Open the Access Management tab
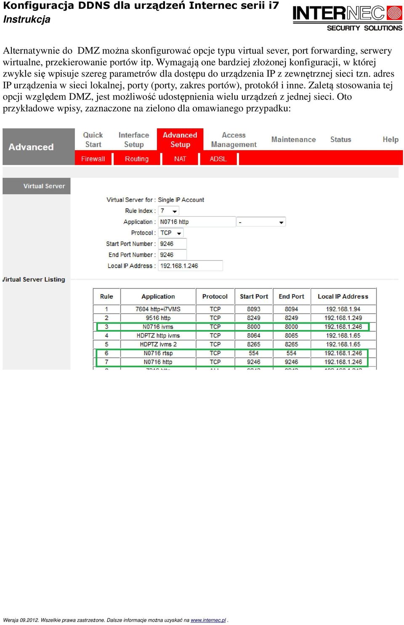 [234, 140]
